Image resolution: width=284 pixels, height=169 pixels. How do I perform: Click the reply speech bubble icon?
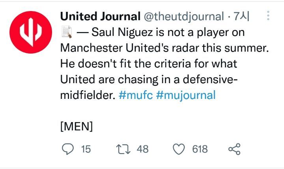(x=68, y=149)
